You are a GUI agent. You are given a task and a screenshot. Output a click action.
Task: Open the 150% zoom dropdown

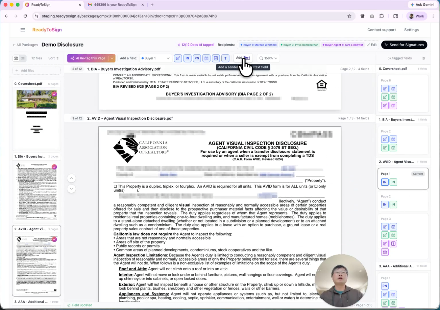[x=269, y=58]
